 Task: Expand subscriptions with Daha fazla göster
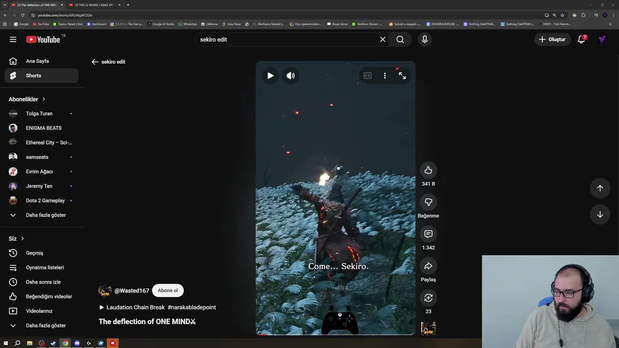coord(41,215)
